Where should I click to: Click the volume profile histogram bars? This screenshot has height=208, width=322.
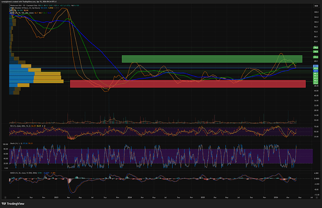pos(23,75)
